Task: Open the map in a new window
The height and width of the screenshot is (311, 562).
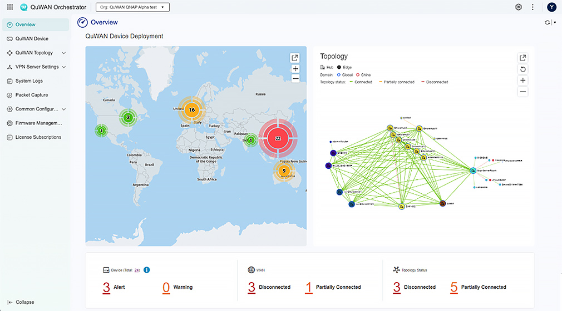Action: pyautogui.click(x=295, y=58)
